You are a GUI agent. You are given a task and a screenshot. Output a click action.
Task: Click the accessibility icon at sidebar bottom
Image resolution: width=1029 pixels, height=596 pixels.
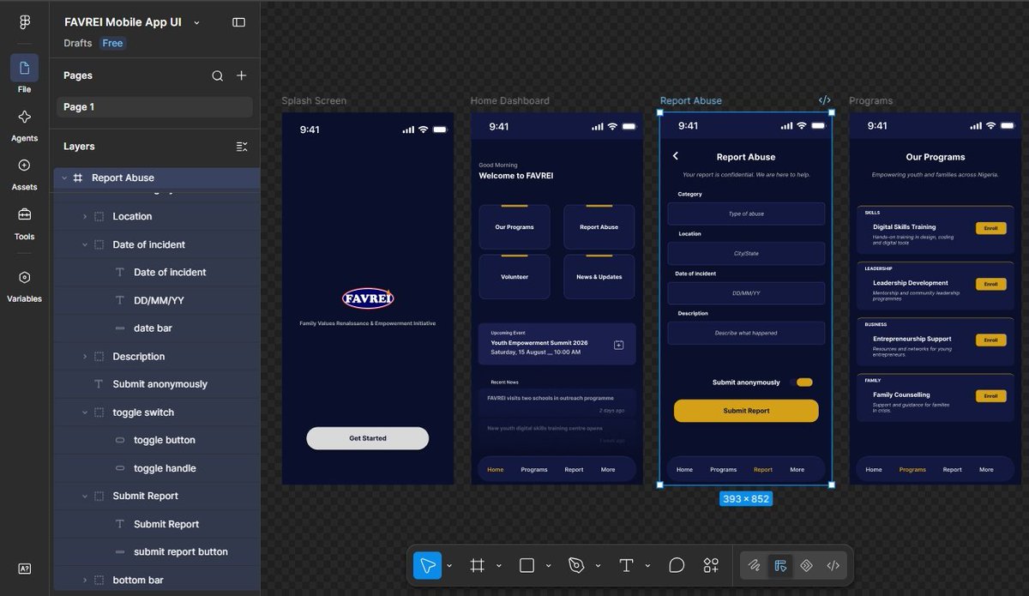click(24, 569)
